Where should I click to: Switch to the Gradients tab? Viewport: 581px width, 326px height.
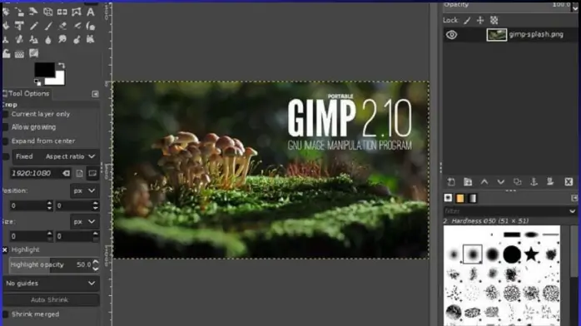click(473, 198)
